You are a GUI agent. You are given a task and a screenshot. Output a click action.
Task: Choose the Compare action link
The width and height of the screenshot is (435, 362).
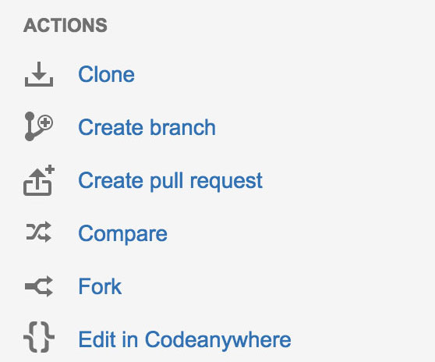click(x=123, y=234)
